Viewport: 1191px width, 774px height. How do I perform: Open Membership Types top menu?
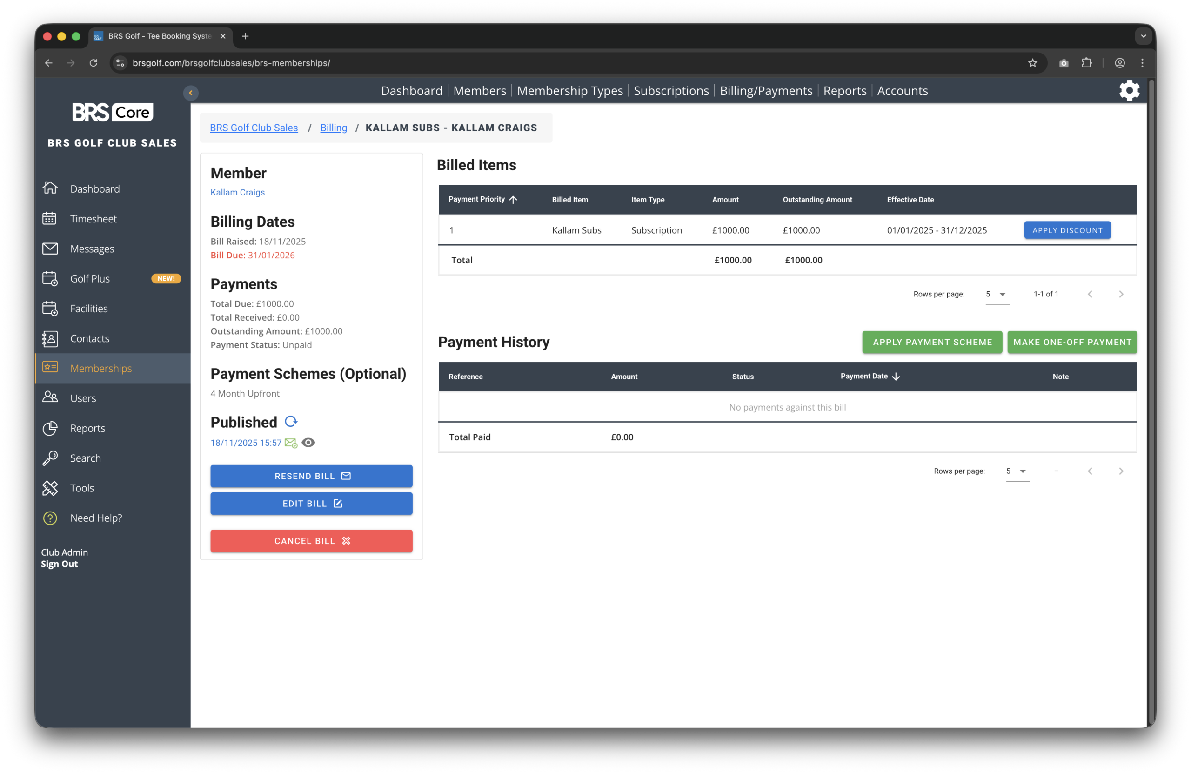pos(569,91)
